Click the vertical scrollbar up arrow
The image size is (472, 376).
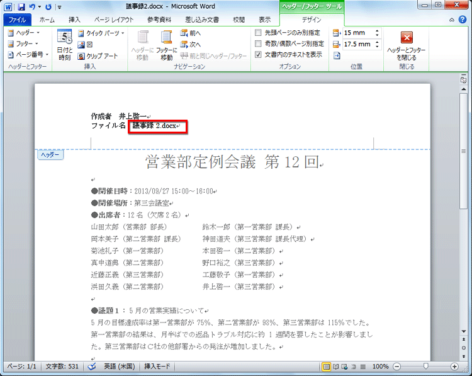[x=464, y=89]
